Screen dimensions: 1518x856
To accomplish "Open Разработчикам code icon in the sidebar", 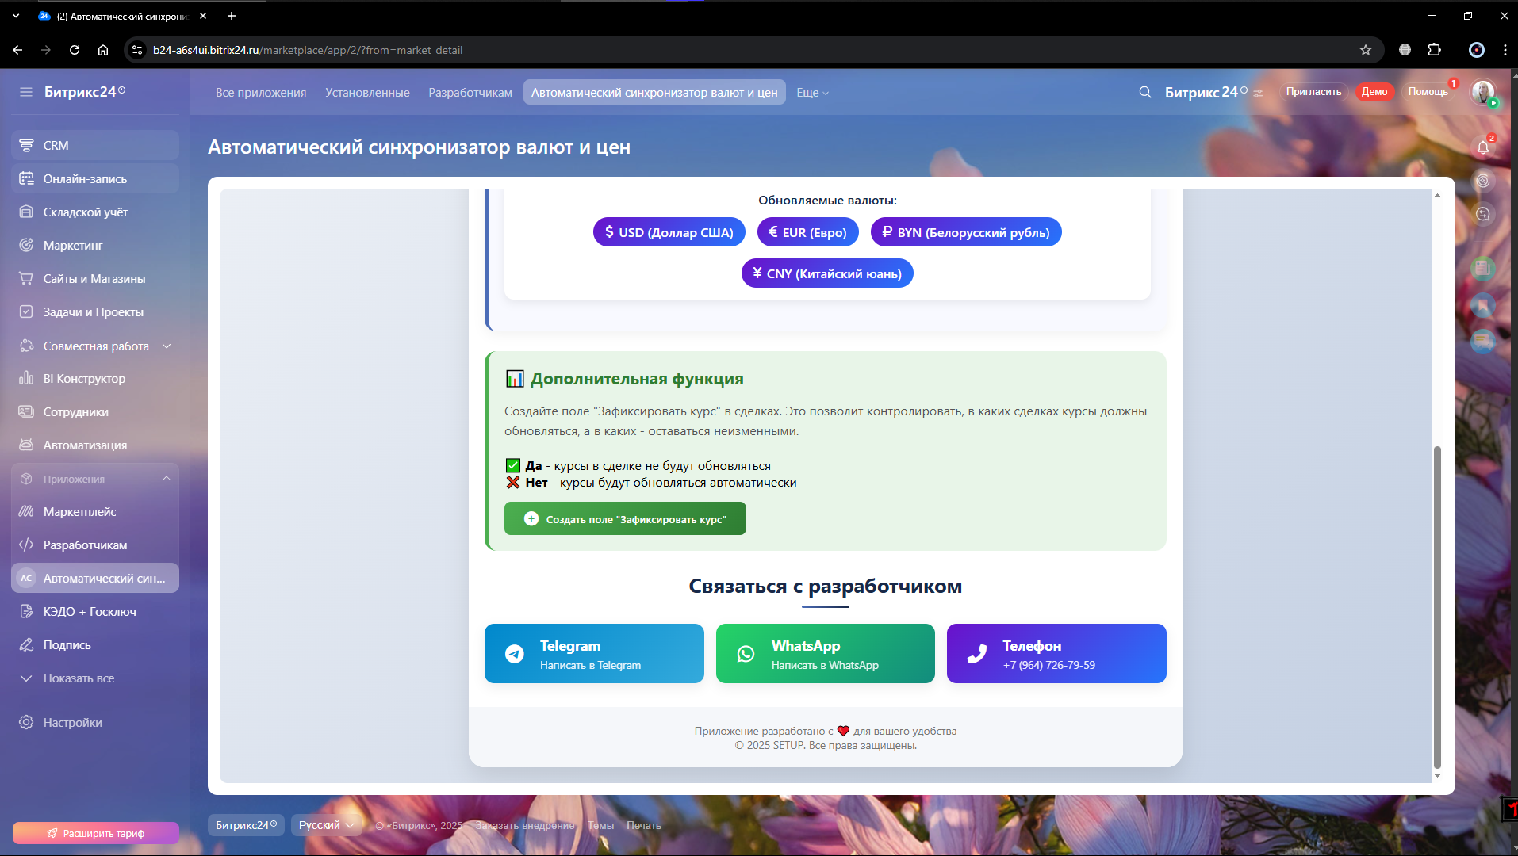I will (x=26, y=545).
